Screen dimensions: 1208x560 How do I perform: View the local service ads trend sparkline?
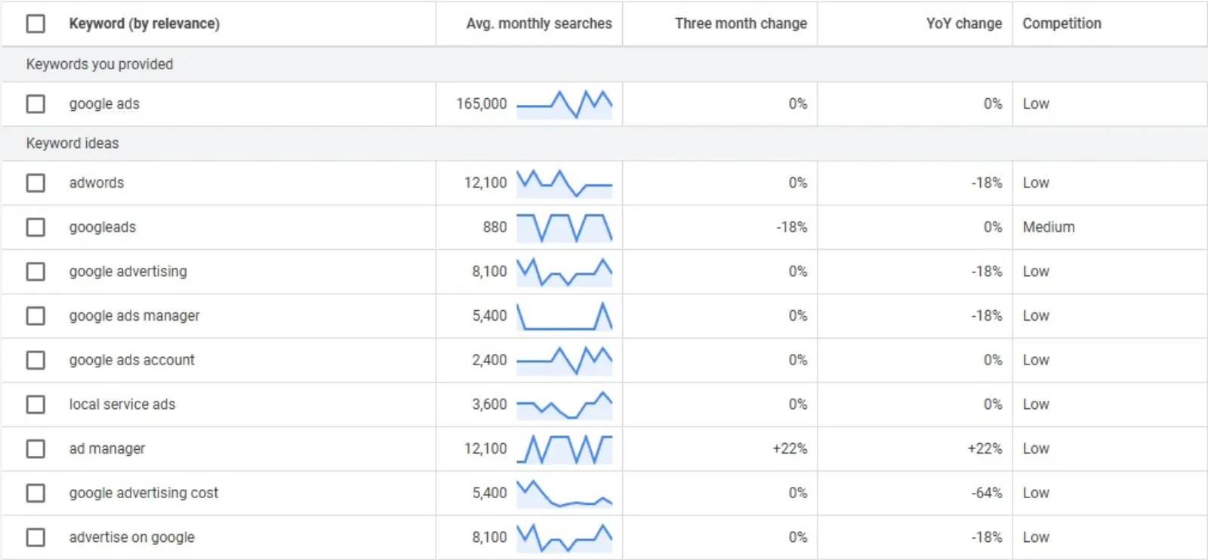click(564, 405)
